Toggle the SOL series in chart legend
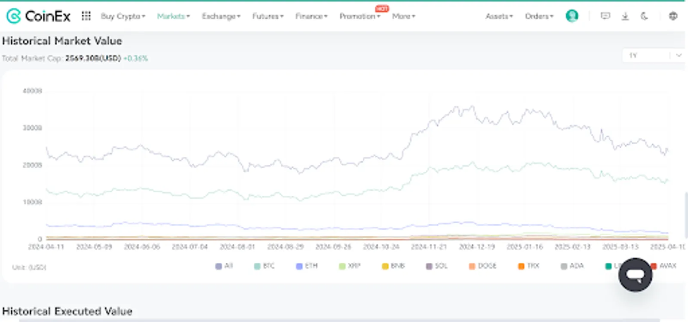688x322 pixels. pyautogui.click(x=436, y=266)
